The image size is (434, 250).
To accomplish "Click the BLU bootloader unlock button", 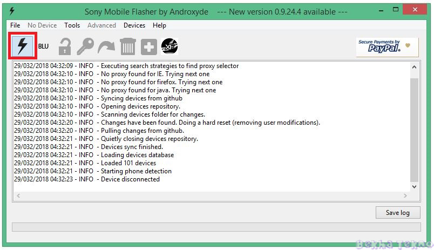I will [x=43, y=46].
